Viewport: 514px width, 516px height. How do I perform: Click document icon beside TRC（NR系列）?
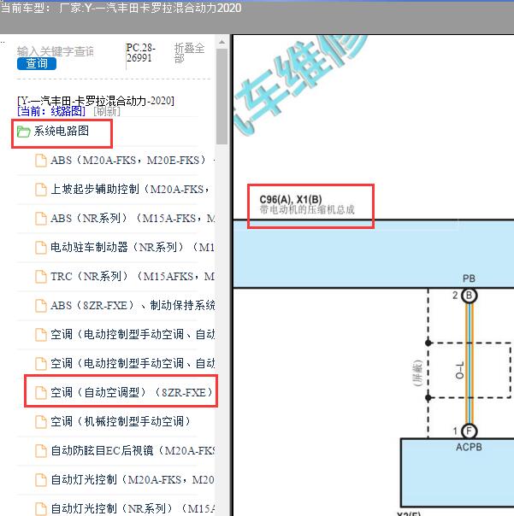pos(41,277)
